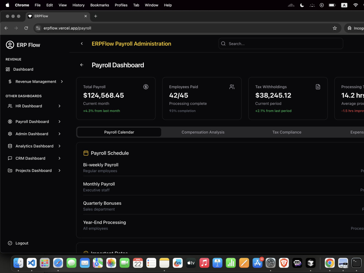Click the Employees Paid users icon
The height and width of the screenshot is (273, 364).
coord(232,87)
